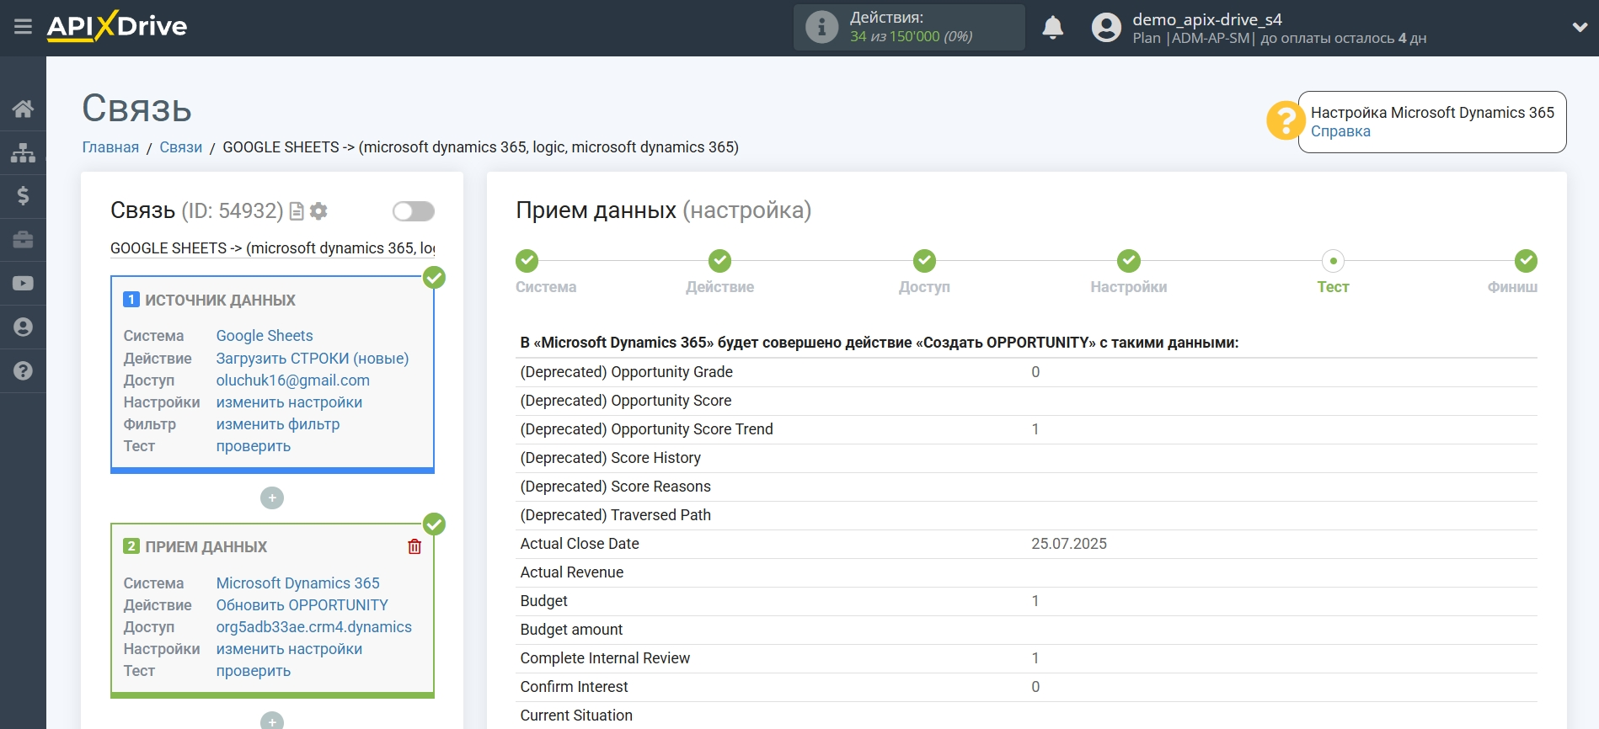Click the Complete Internal Review row
Image resolution: width=1599 pixels, height=729 pixels.
(1026, 658)
